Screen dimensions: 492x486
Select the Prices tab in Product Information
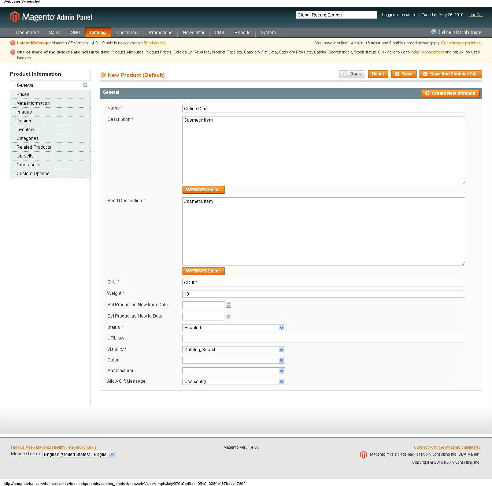tap(23, 94)
